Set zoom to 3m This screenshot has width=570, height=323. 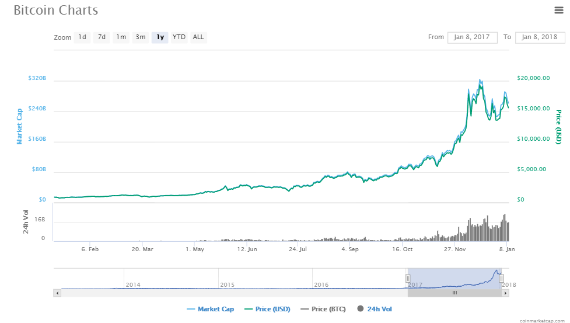tap(141, 37)
